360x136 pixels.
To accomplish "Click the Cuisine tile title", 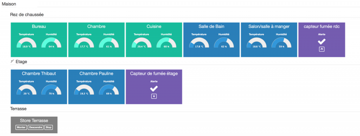I will pyautogui.click(x=154, y=26).
